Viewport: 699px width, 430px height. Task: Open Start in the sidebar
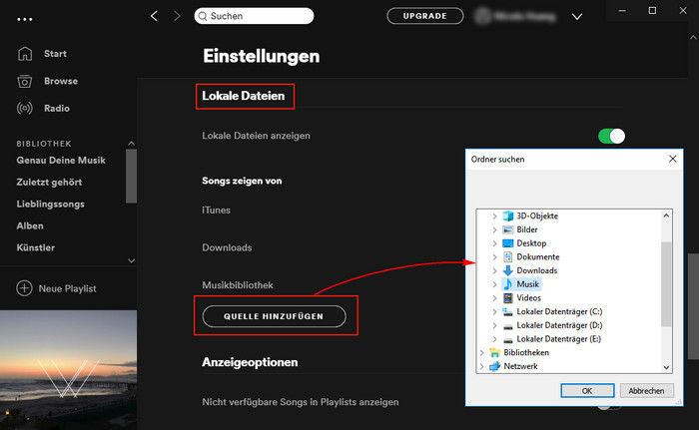55,54
